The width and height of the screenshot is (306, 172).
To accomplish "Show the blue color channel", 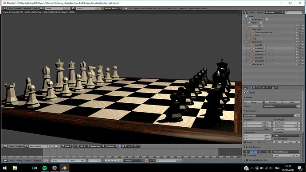I will pyautogui.click(x=139, y=146).
